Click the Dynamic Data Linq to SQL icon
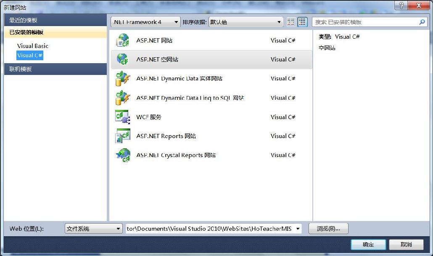433x256 pixels. click(123, 98)
